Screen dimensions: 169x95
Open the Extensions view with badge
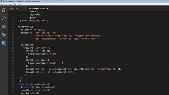4,43
